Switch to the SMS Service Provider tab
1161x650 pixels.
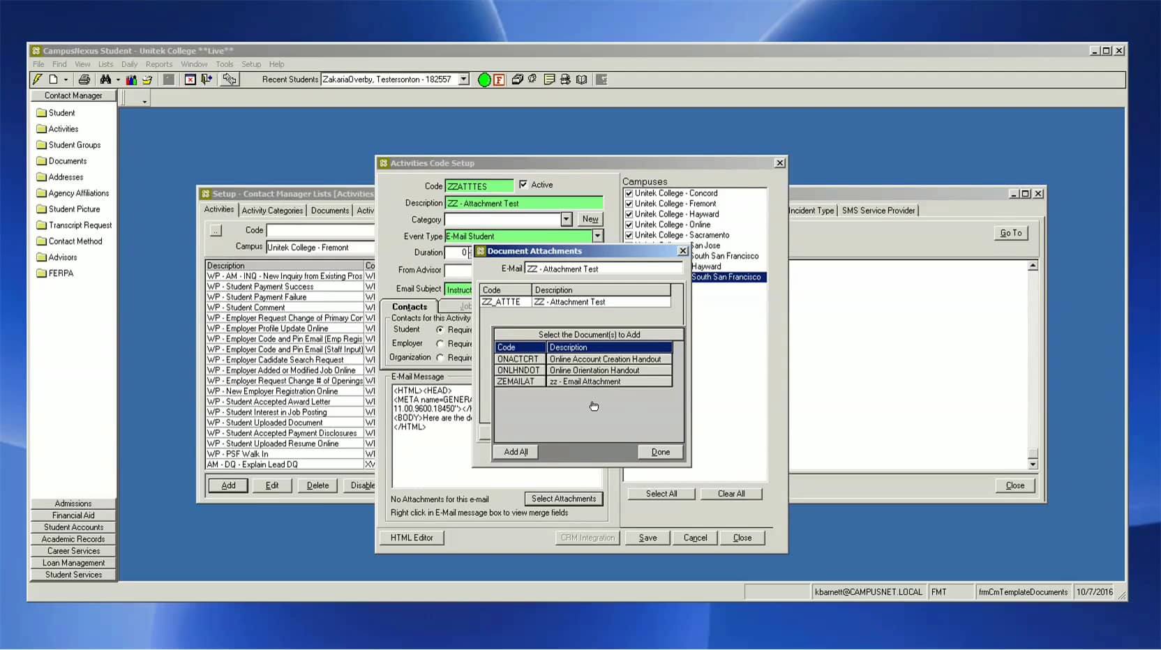tap(878, 211)
